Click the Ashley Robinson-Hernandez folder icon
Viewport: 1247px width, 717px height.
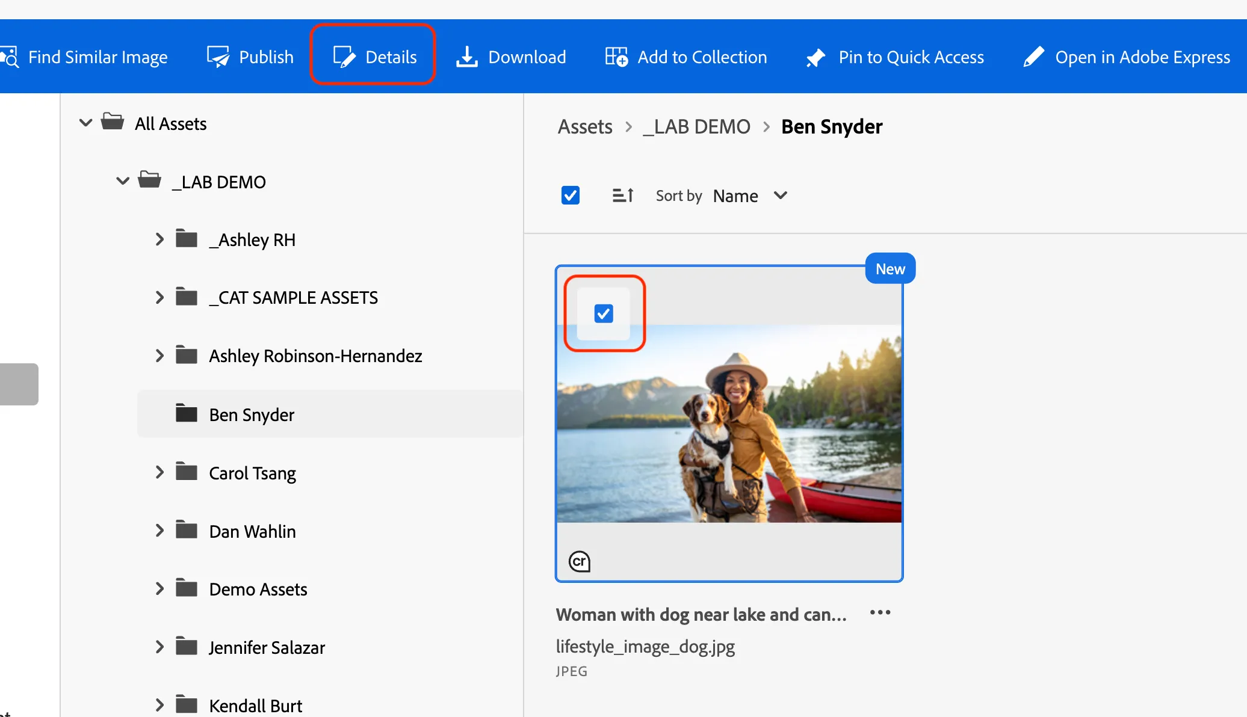[187, 355]
